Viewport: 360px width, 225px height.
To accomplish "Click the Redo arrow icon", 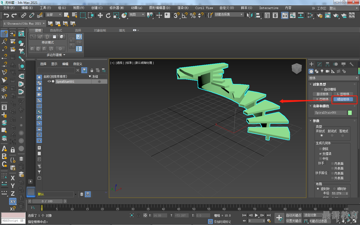I will click(14, 15).
